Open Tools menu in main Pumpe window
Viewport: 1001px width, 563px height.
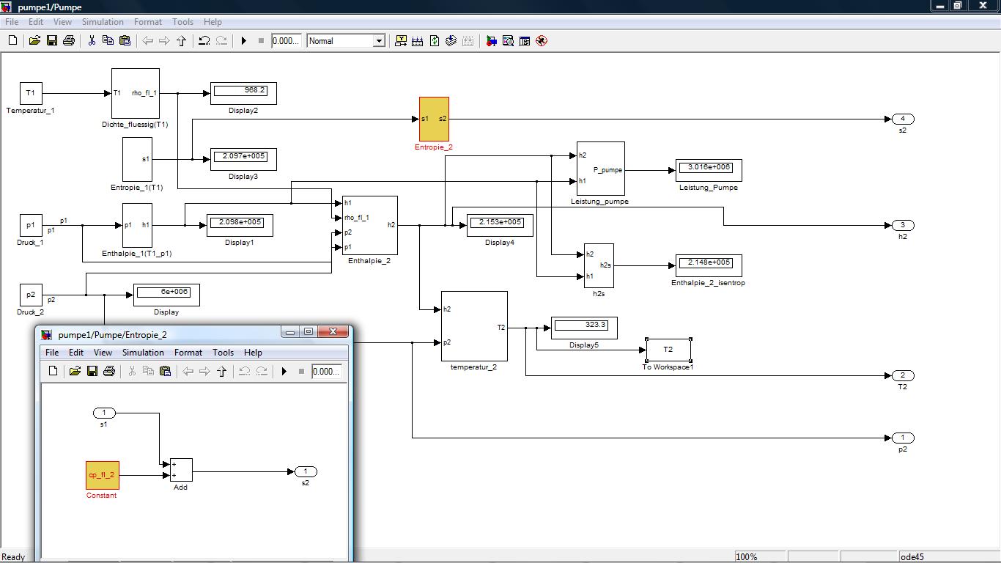point(182,22)
